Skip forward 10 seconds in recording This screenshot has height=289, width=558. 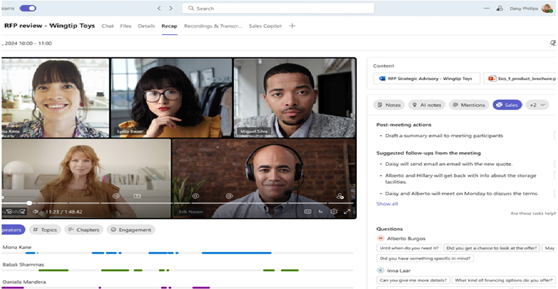tap(22, 212)
